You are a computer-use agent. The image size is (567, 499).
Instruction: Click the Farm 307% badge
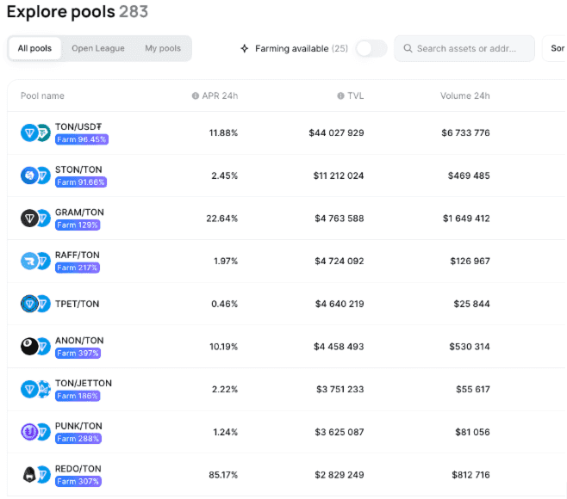pyautogui.click(x=78, y=481)
